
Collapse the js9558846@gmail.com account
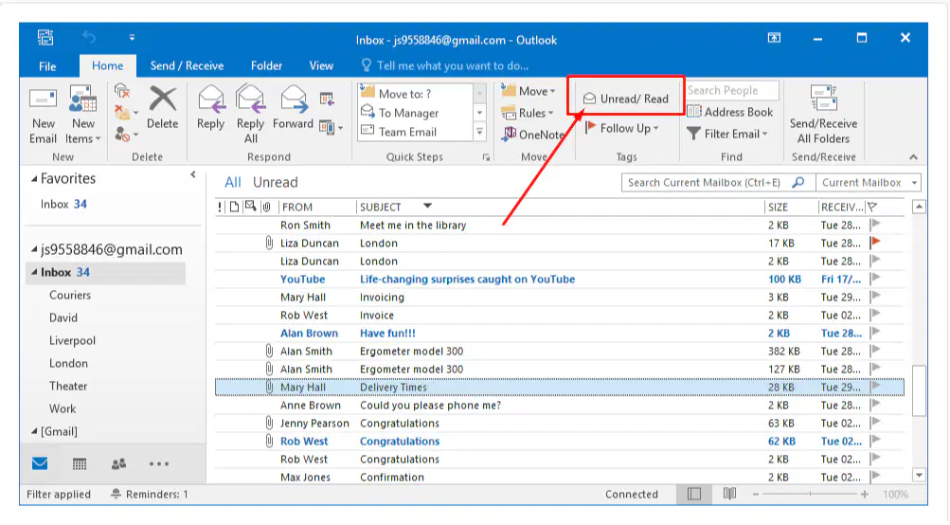click(x=34, y=250)
